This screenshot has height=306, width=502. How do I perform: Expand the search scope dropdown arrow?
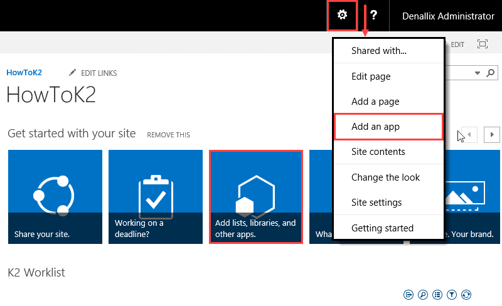coord(478,73)
